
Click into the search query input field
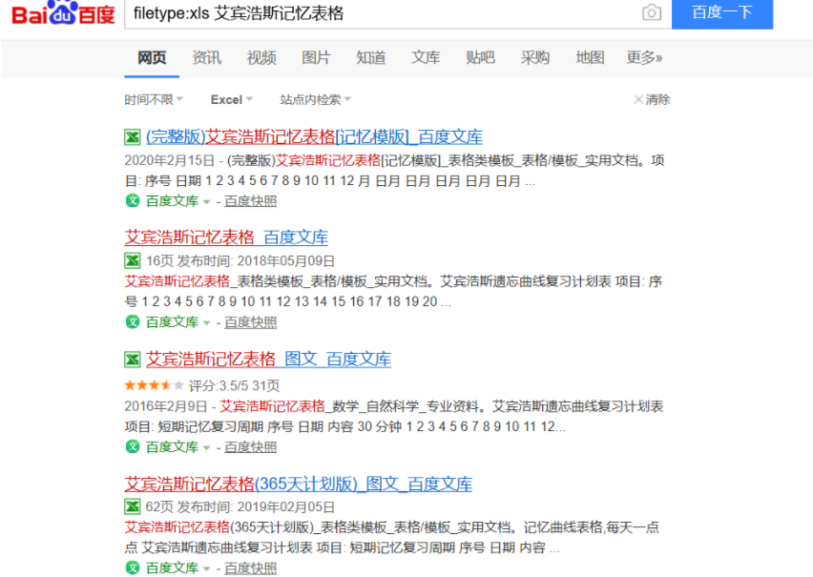(382, 13)
